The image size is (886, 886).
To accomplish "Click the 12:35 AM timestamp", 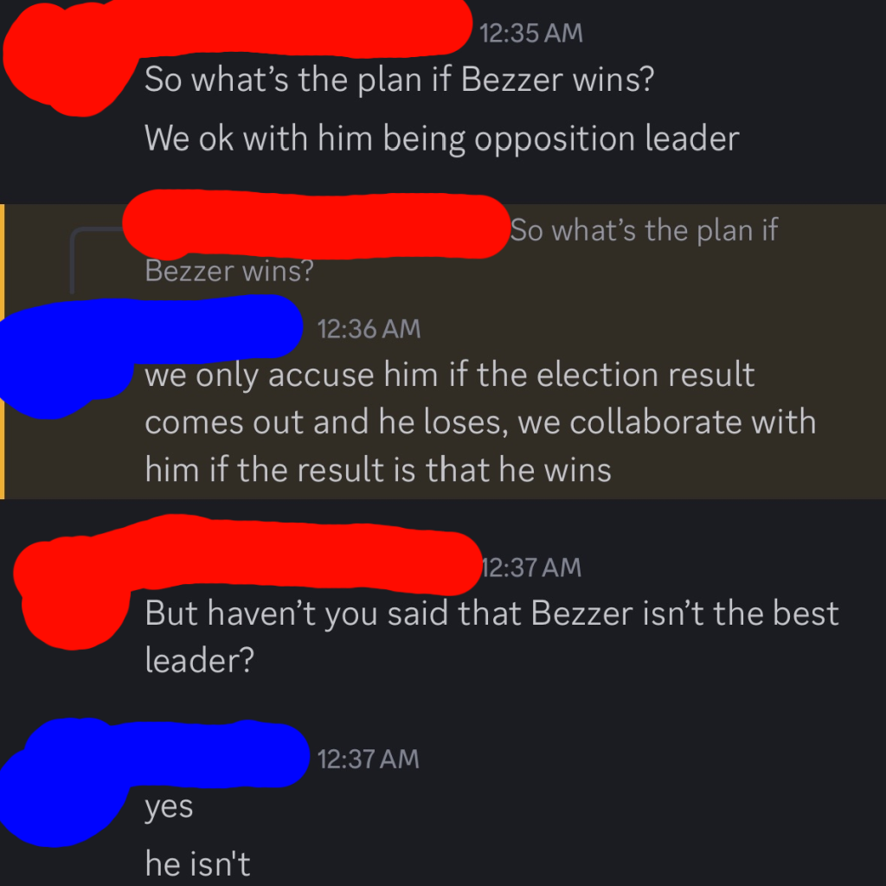I will [530, 33].
